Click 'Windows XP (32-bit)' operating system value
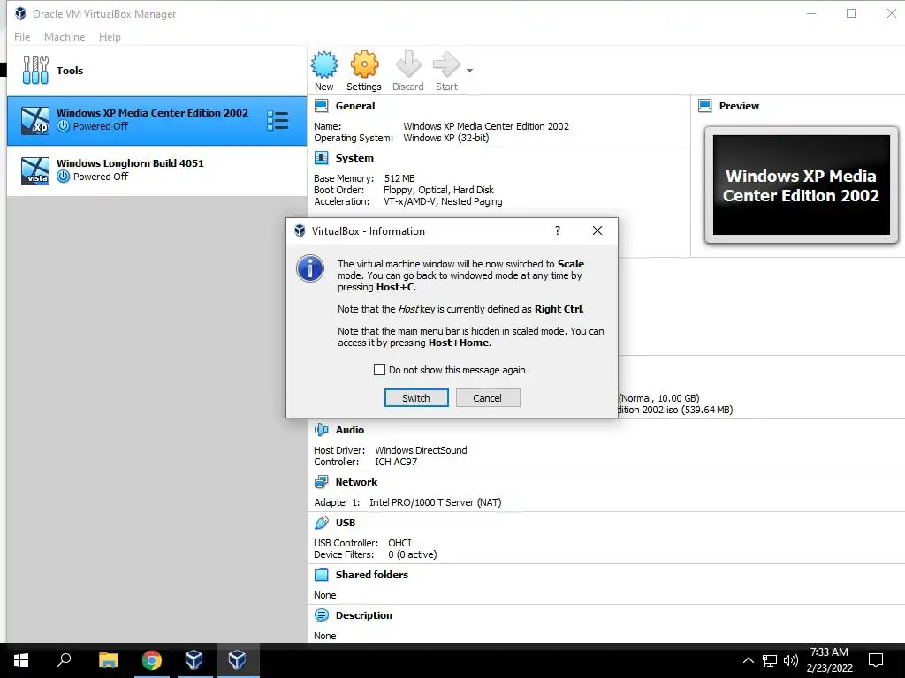905x678 pixels. click(x=445, y=138)
